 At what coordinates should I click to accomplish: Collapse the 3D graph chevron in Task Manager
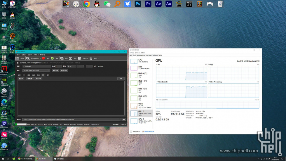(156, 65)
